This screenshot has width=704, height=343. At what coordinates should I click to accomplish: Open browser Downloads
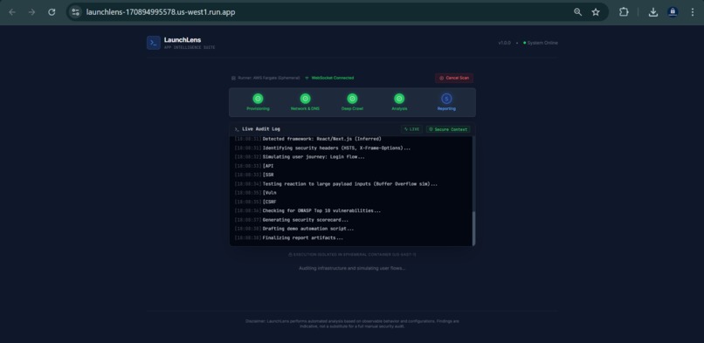[x=653, y=12]
